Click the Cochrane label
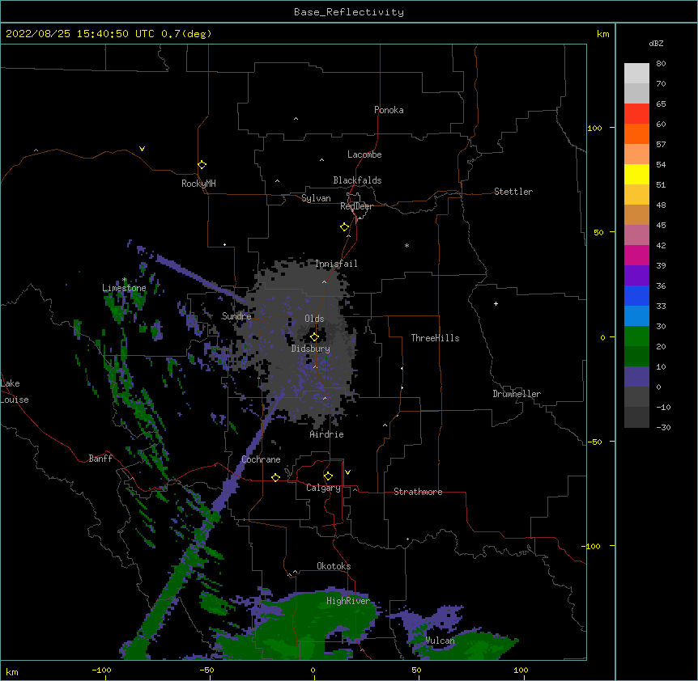Image resolution: width=698 pixels, height=681 pixels. click(x=261, y=459)
